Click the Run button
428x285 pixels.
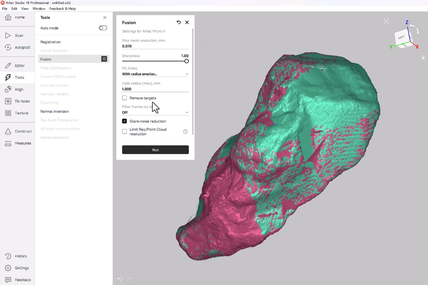[x=155, y=150]
